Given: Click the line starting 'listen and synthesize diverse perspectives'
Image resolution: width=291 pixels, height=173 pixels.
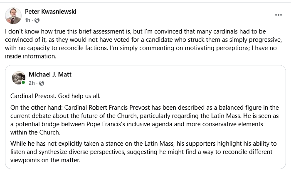Looking at the screenshot, I should [141, 152].
